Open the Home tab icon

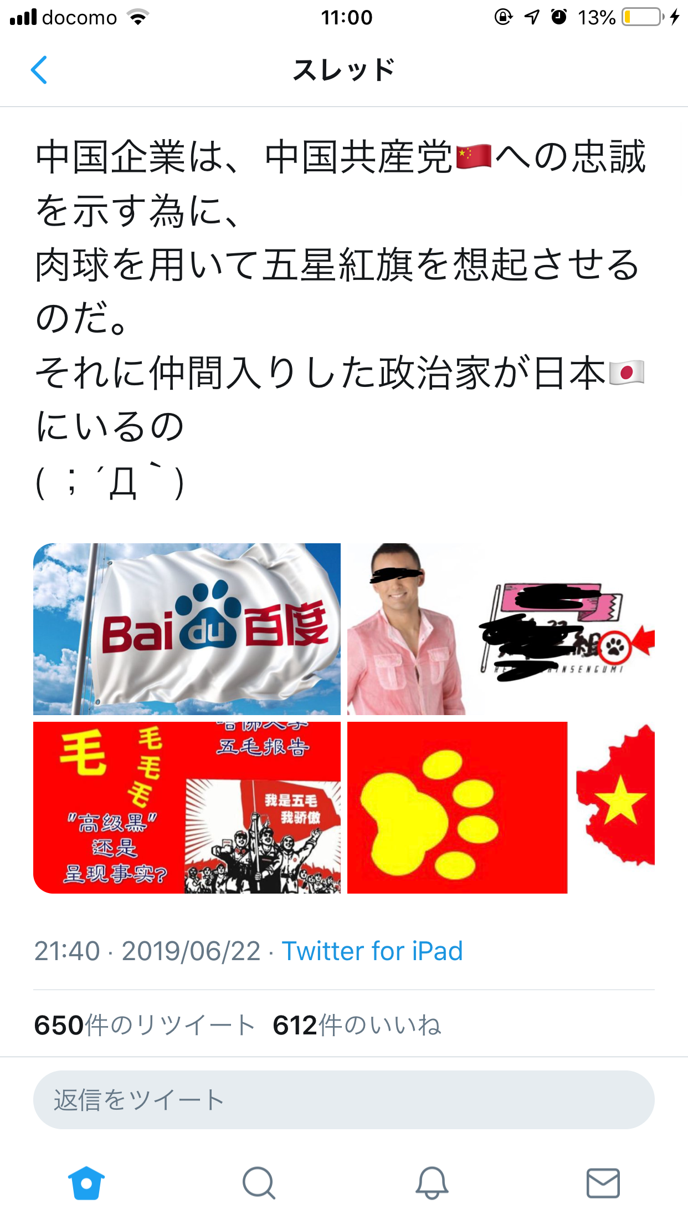coord(86,1183)
